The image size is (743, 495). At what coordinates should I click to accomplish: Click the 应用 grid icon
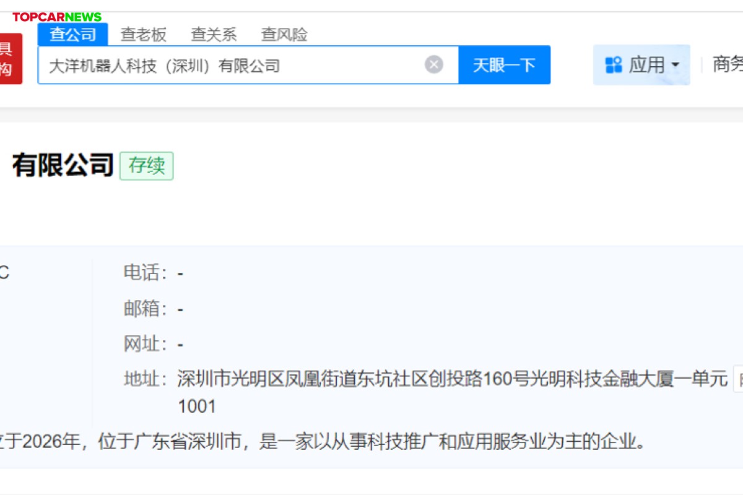614,65
